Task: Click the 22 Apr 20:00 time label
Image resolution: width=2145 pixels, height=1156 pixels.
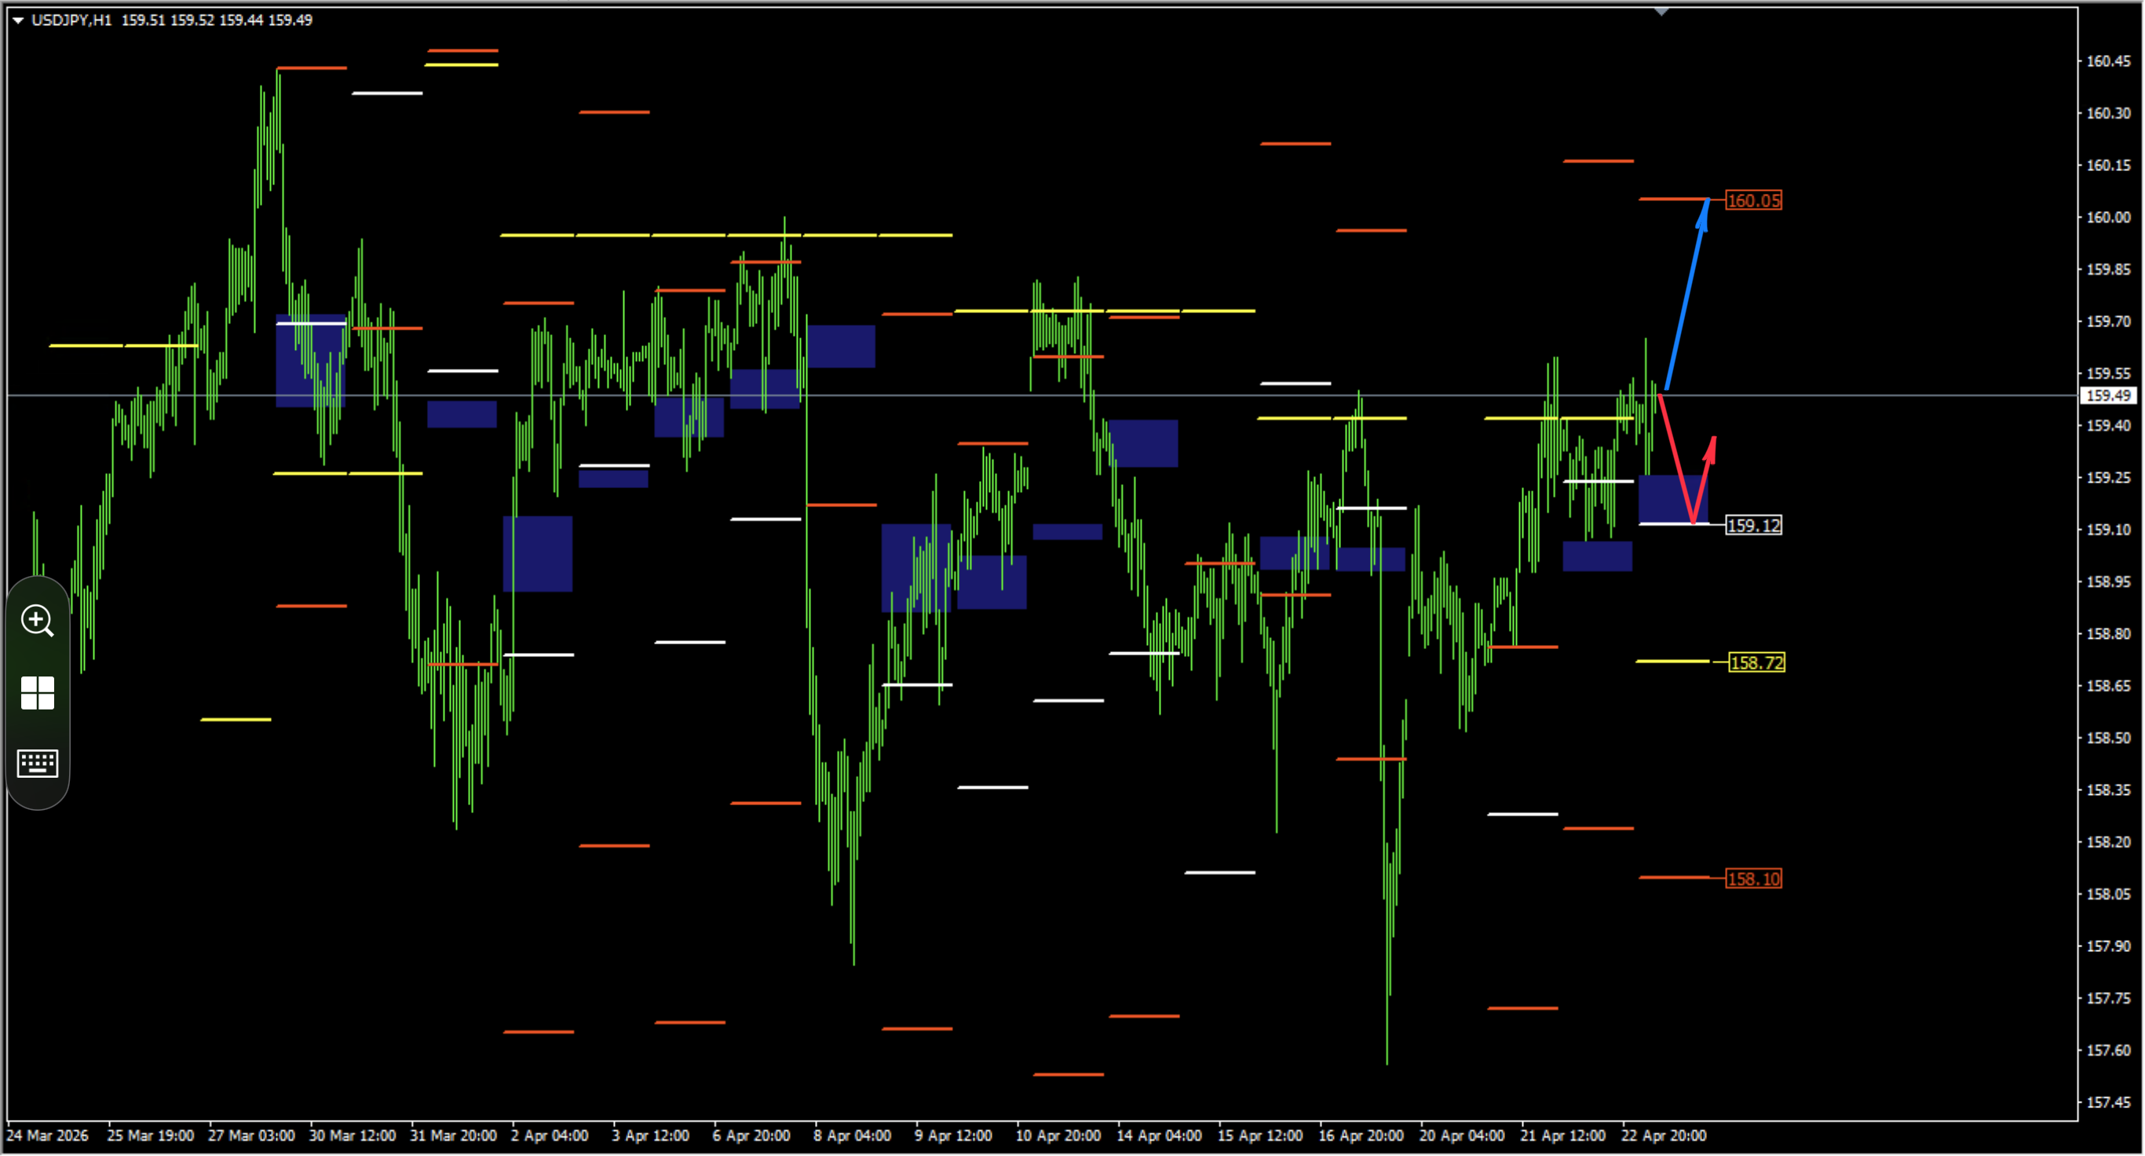Action: pyautogui.click(x=1664, y=1136)
